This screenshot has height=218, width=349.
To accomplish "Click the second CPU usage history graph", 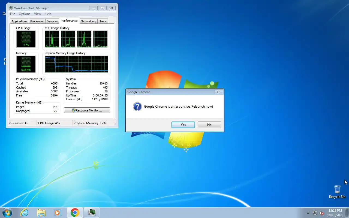I will point(68,39).
